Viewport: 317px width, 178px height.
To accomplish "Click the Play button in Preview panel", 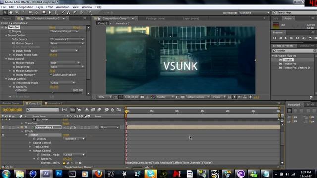I will pos(286,38).
